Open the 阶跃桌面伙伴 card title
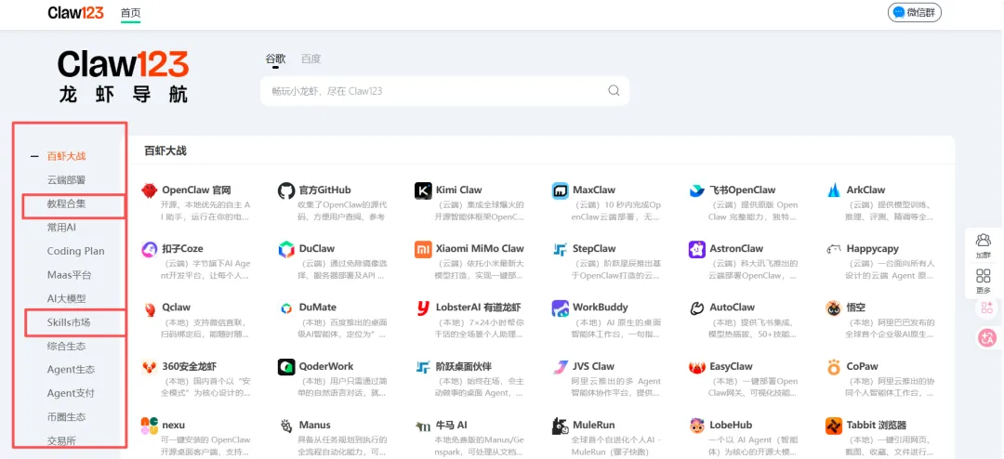The image size is (1004, 459). pyautogui.click(x=464, y=367)
